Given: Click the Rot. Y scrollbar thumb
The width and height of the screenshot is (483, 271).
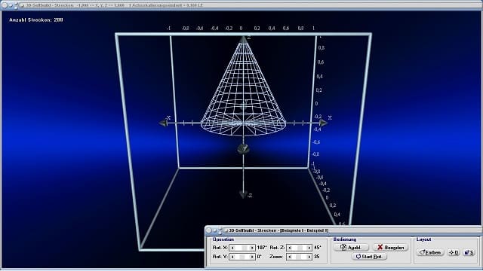Looking at the screenshot, I should 242,257.
